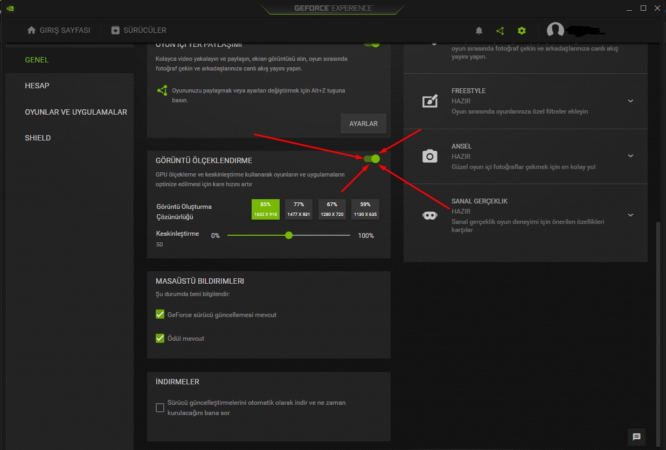Click the Freestyle brush icon
This screenshot has height=450, width=666.
coord(429,101)
